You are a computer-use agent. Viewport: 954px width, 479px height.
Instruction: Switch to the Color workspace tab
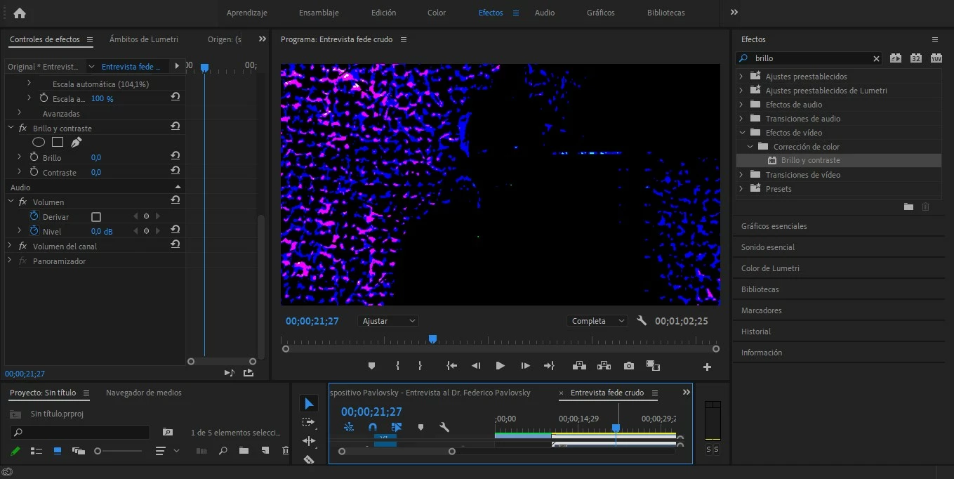[x=436, y=13]
